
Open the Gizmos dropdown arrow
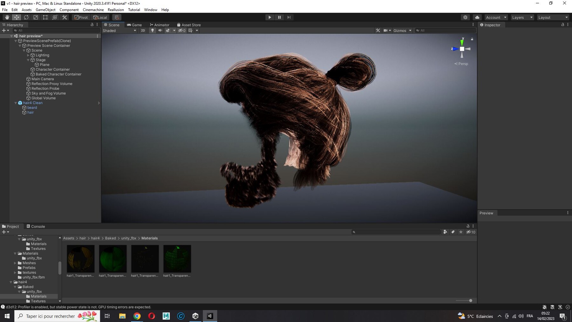click(410, 31)
